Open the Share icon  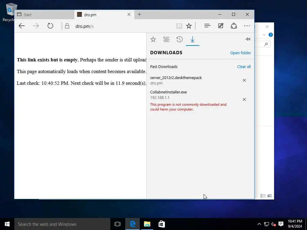234,26
